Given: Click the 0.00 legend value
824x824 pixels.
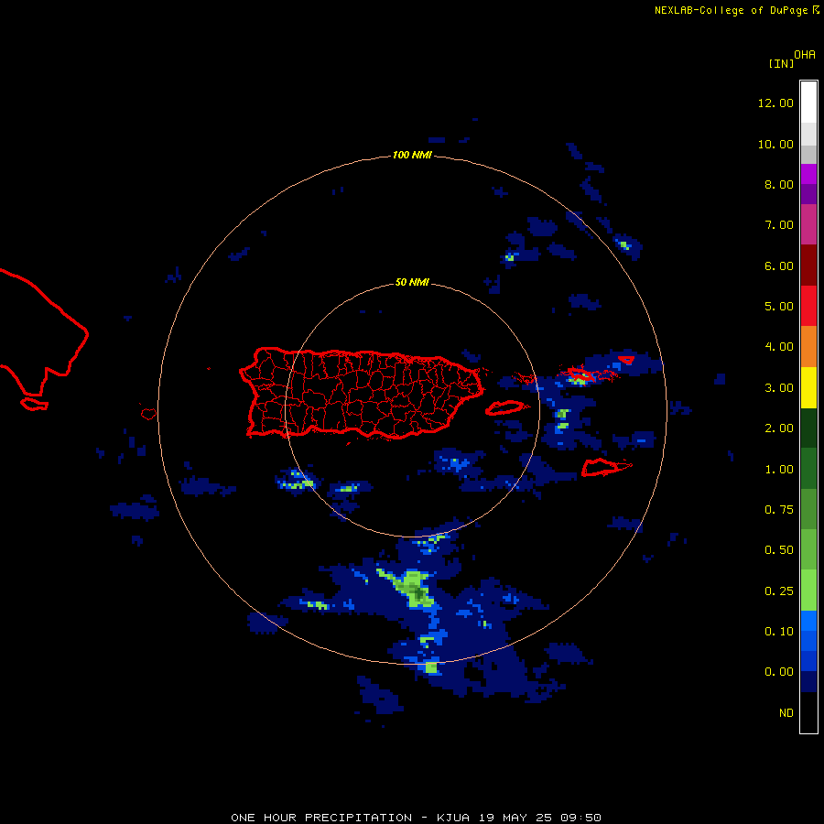Looking at the screenshot, I should pyautogui.click(x=779, y=672).
